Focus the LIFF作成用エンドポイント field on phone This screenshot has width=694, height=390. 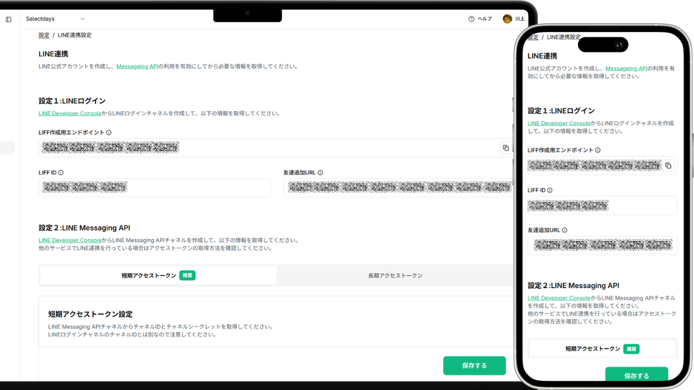[602, 166]
